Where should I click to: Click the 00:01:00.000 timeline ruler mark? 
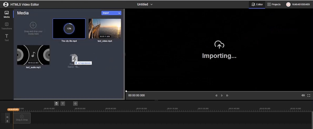142,109
